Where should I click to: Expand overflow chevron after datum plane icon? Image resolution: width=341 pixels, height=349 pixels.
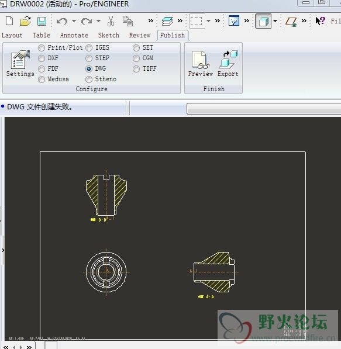click(304, 21)
